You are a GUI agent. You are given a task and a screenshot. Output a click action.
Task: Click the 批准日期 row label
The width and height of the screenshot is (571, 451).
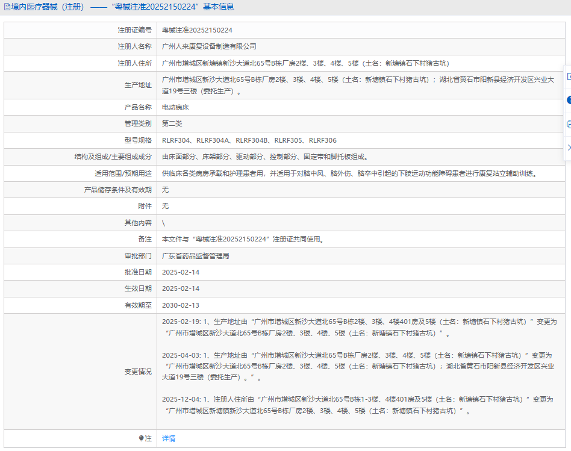click(138, 272)
